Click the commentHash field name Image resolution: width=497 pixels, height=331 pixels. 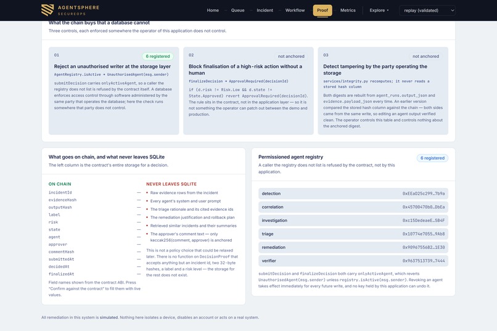tap(61, 252)
